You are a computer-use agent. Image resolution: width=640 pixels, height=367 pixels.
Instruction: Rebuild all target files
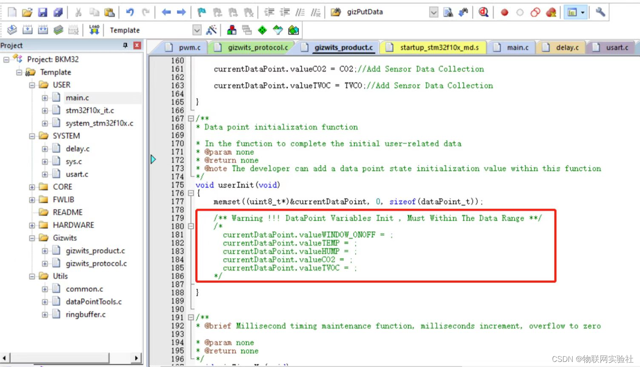point(43,30)
